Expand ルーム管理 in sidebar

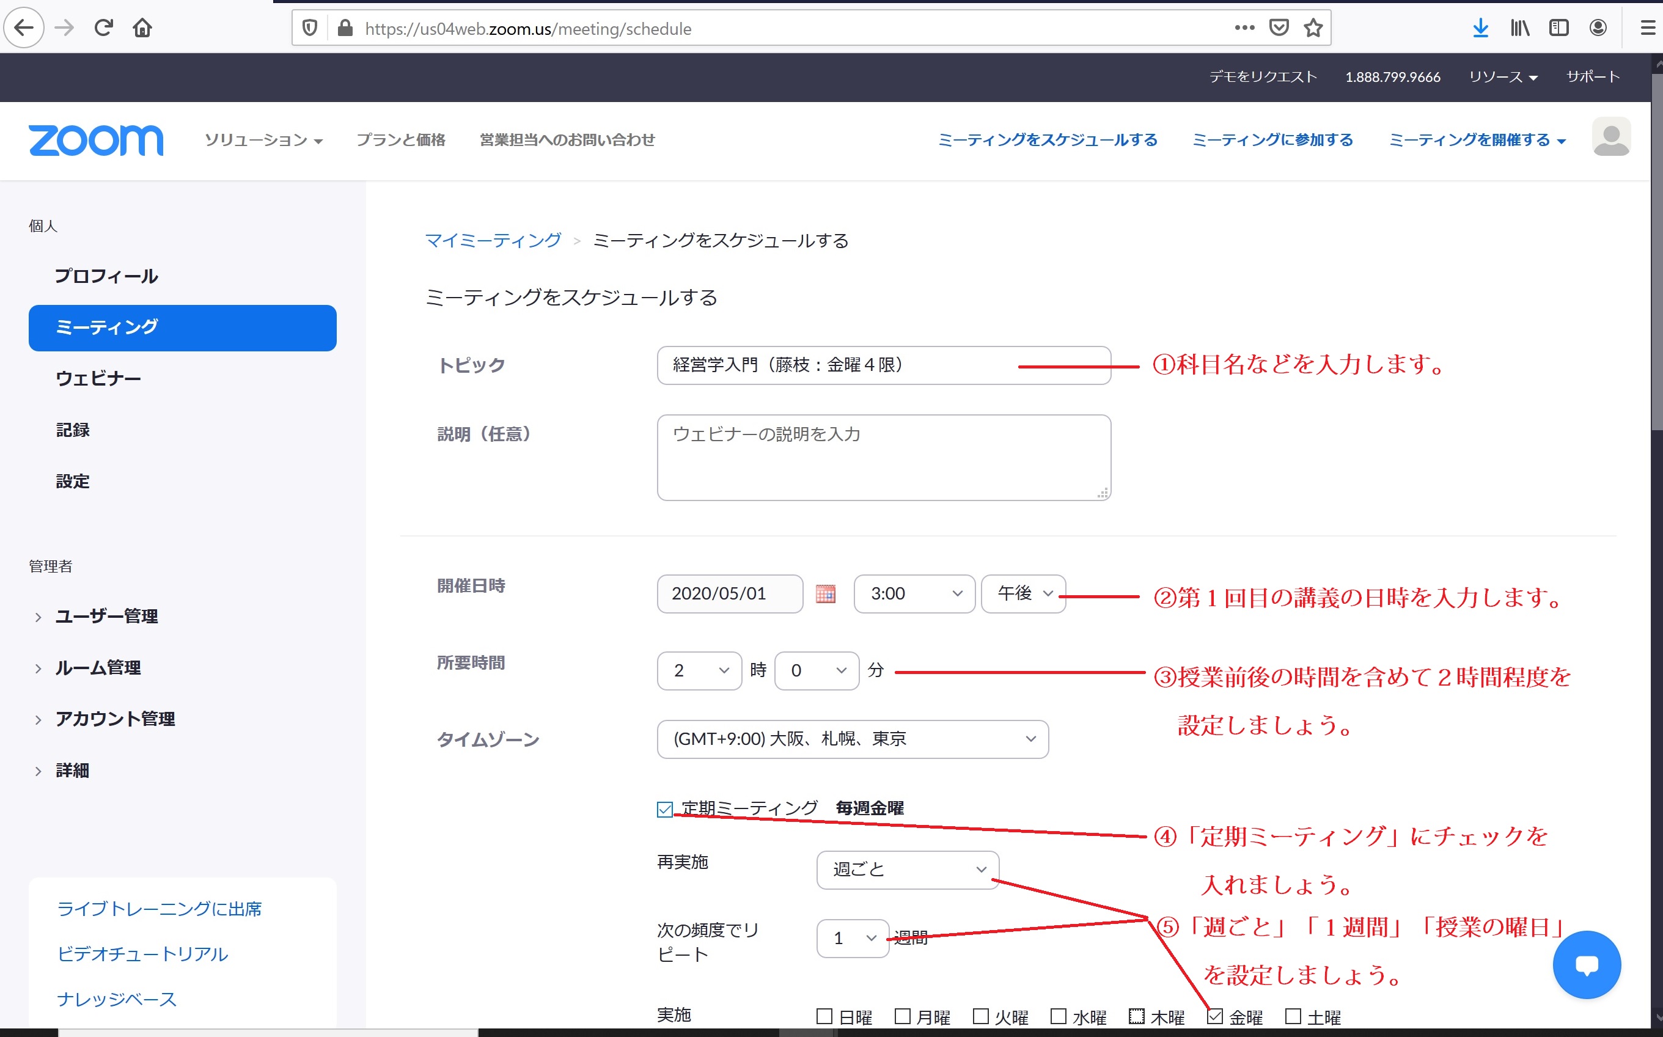[98, 668]
